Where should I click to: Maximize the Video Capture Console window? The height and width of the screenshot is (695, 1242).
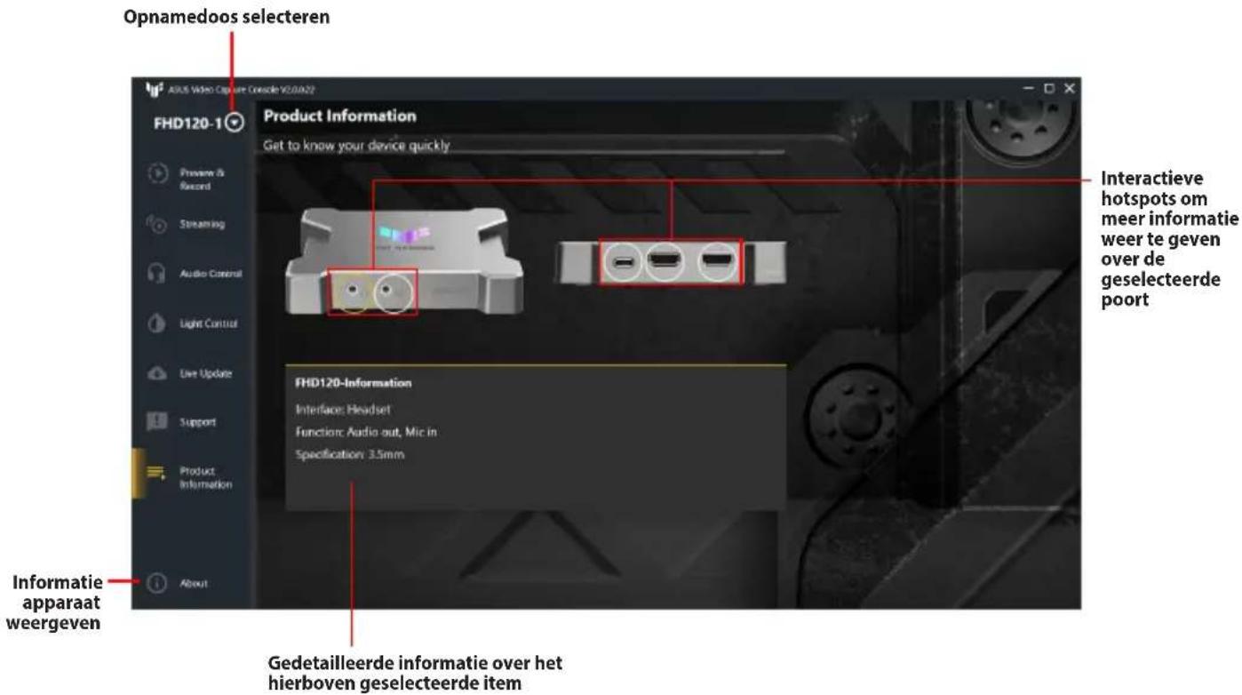pyautogui.click(x=1049, y=89)
